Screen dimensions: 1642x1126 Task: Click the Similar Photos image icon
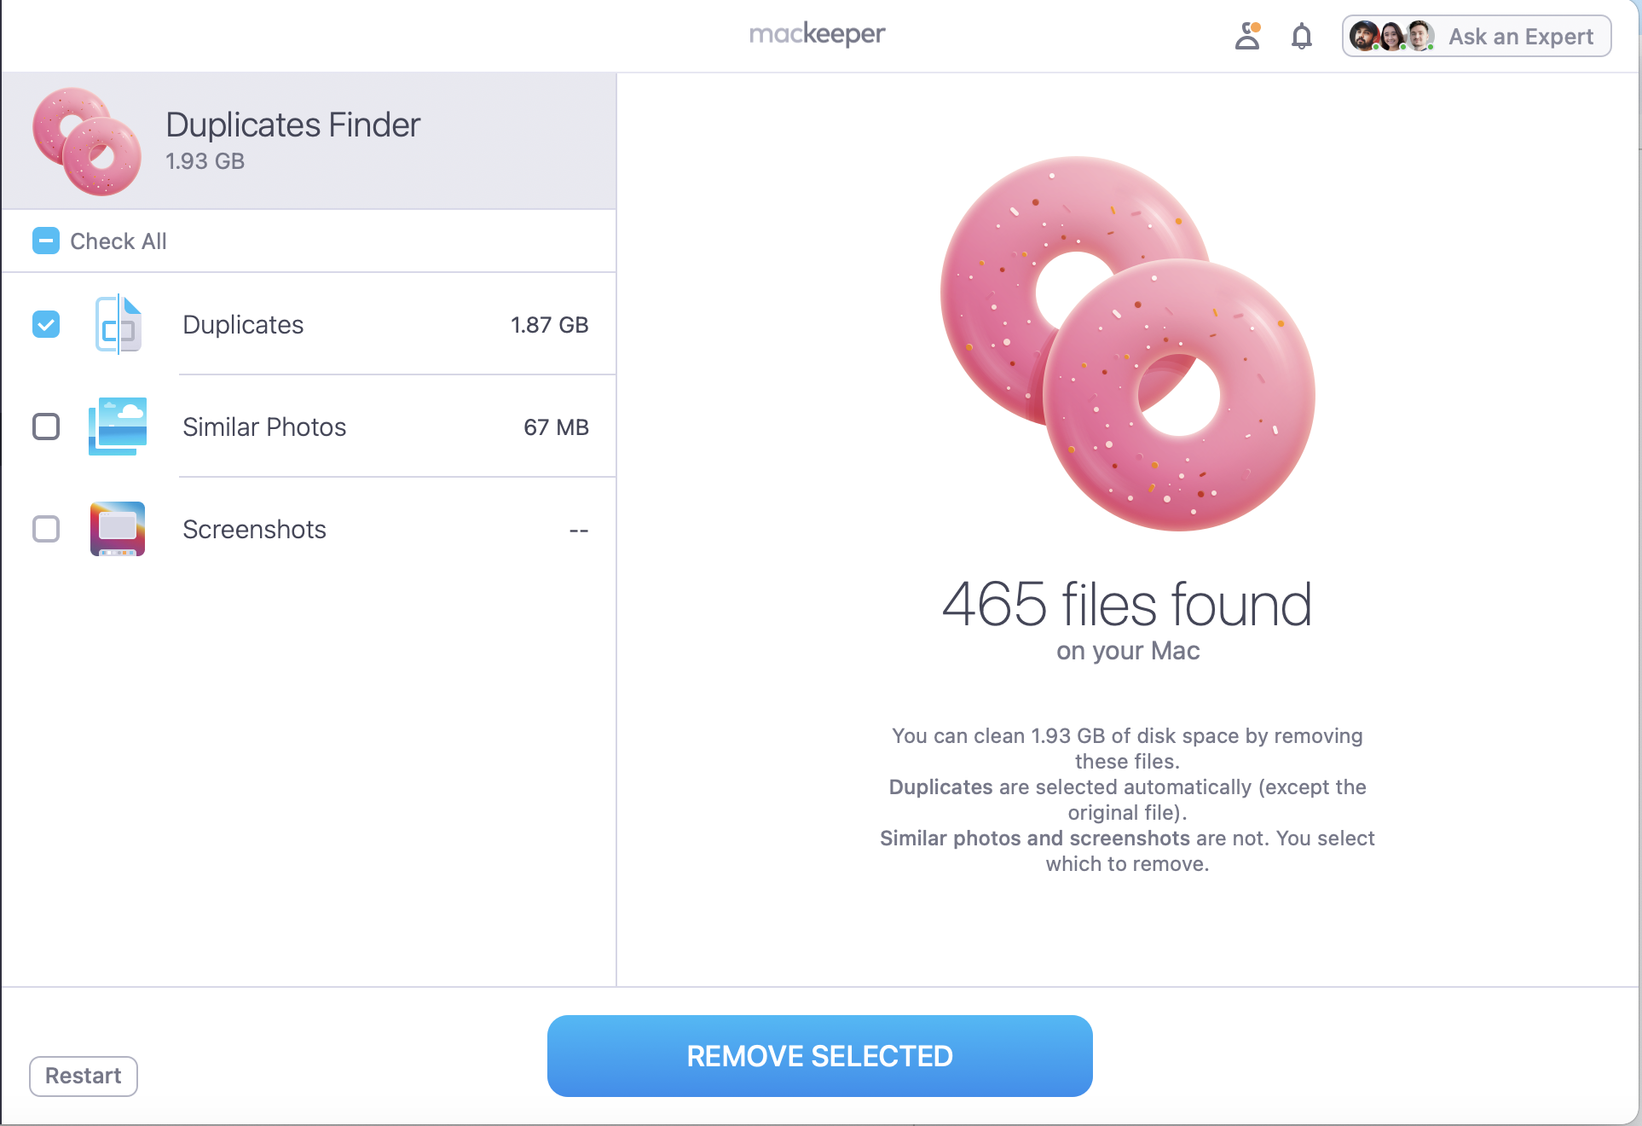pos(118,427)
